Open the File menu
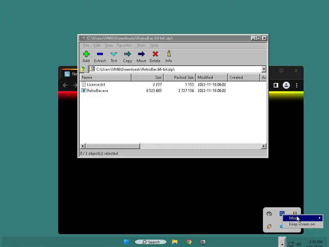Screen dimensions: 329x247 86,45
